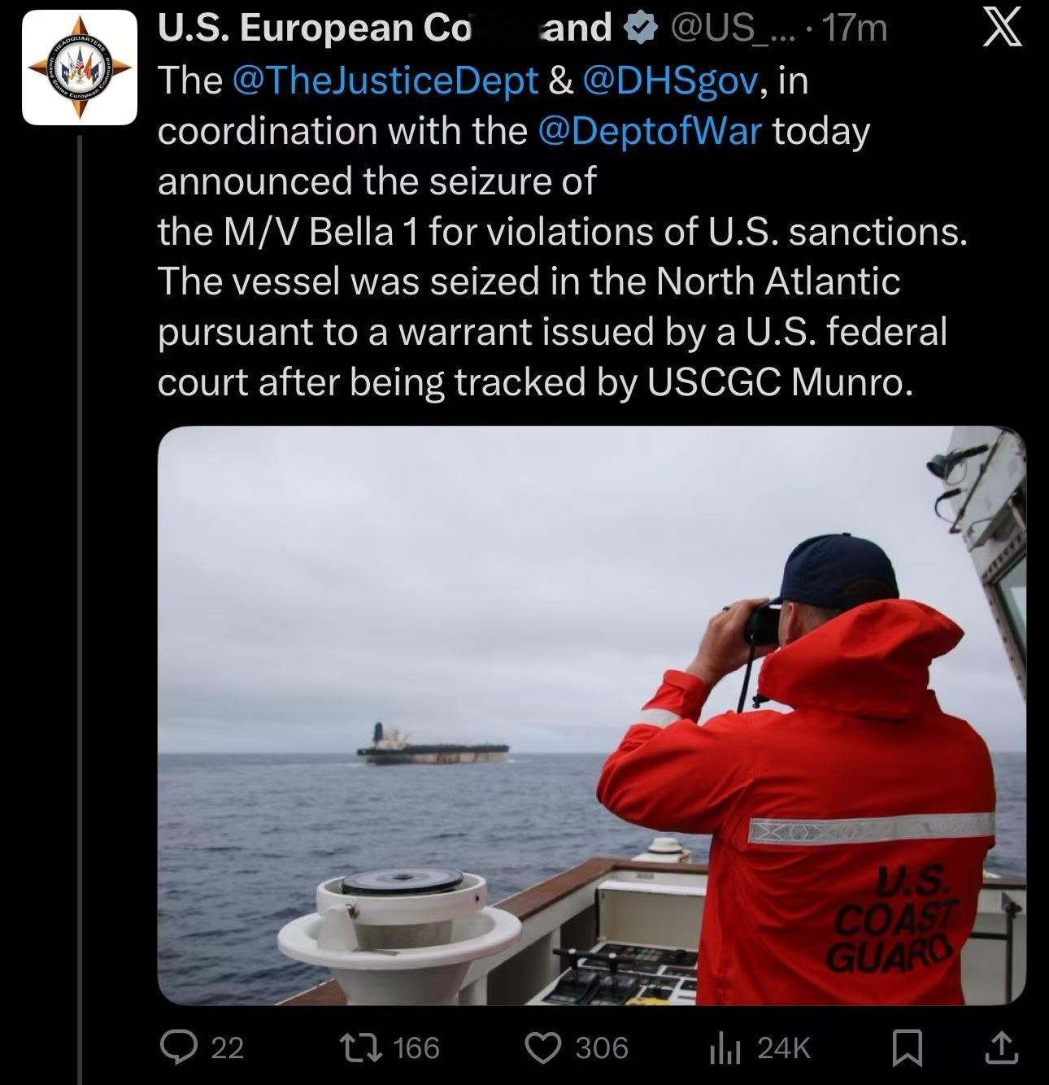
Task: Open the @TheJusticeDept mention link
Action: point(385,80)
